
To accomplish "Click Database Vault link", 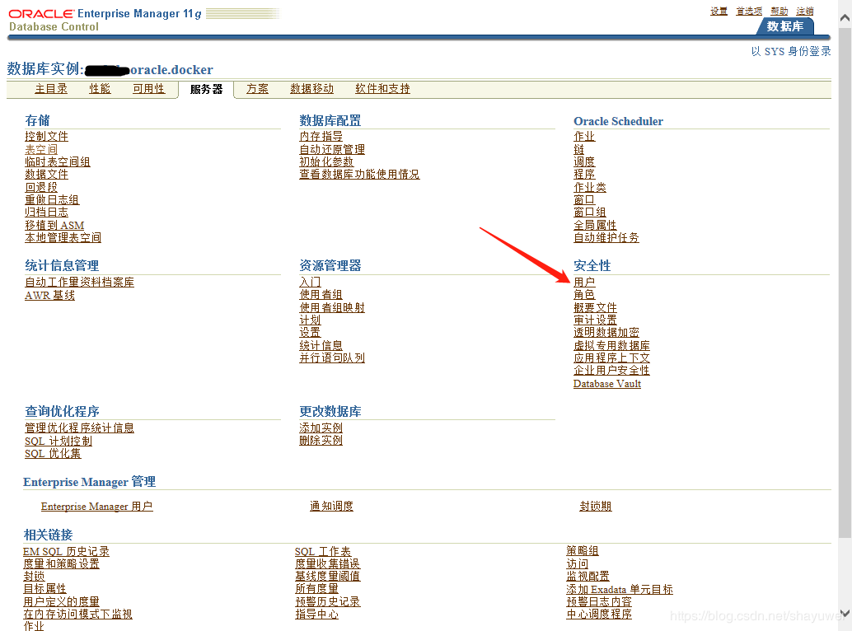I will 607,384.
